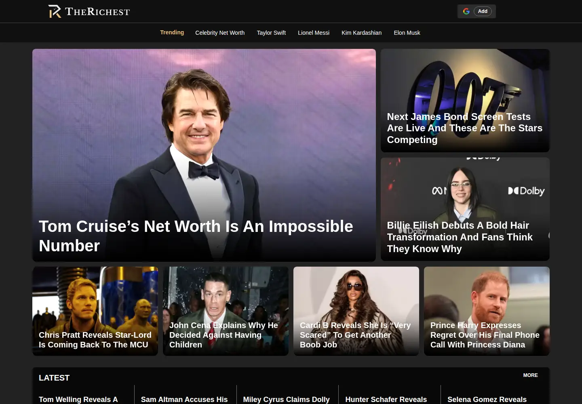Read Billie Eilish Bold Hair Transformation article
The height and width of the screenshot is (404, 582).
(460, 237)
